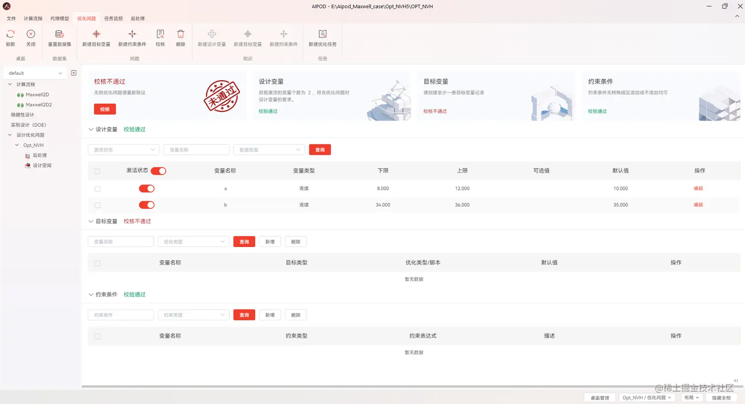Open the 激活状态 filter dropdown

[124, 150]
